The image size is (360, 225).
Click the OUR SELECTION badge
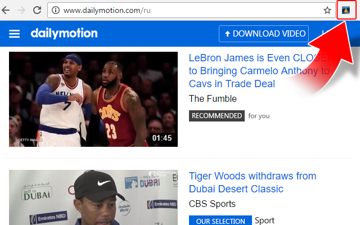click(x=220, y=220)
